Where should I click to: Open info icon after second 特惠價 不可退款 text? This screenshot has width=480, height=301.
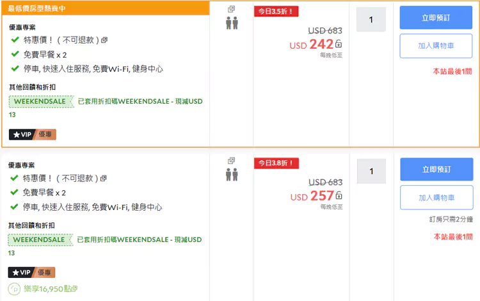pos(104,178)
